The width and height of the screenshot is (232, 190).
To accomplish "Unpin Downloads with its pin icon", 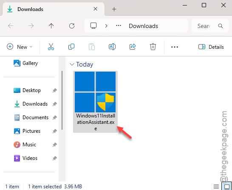I will coord(54,104).
